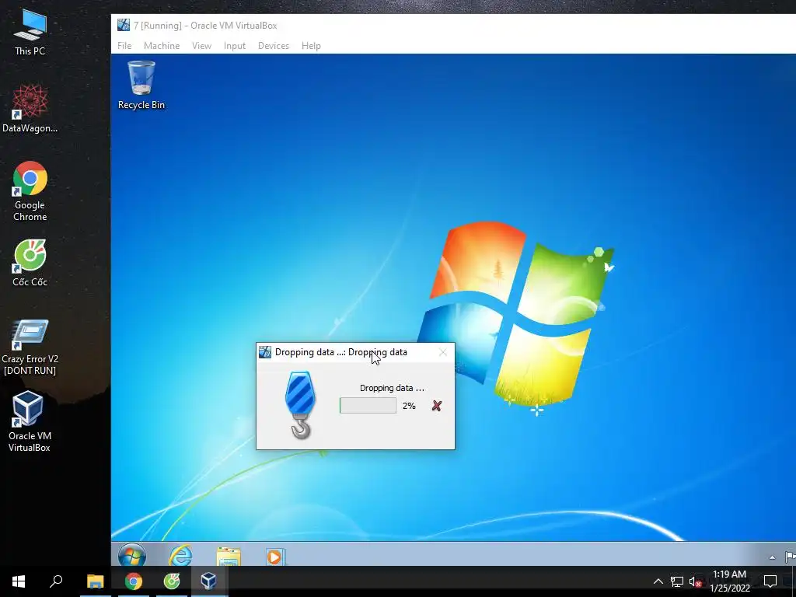Switch to VirtualBox on host taskbar
796x597 pixels.
[208, 581]
